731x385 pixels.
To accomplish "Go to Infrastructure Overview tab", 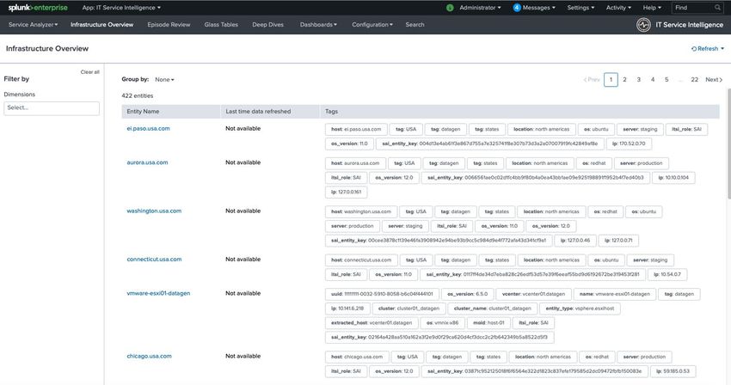I will tap(101, 25).
